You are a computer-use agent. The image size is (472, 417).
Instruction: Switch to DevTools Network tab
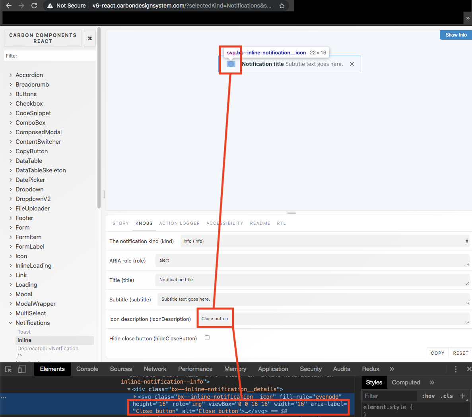pos(155,369)
